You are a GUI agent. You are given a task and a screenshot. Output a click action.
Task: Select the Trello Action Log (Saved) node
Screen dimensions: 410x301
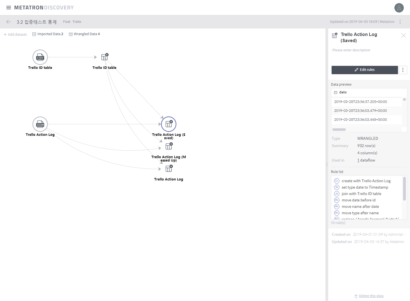169,124
